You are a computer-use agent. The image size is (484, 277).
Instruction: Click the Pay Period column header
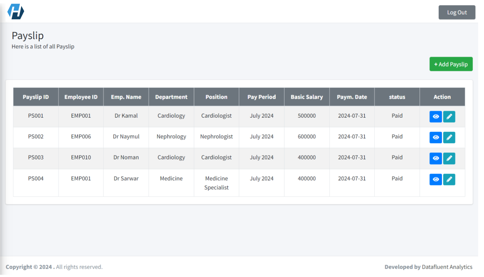[x=261, y=97]
